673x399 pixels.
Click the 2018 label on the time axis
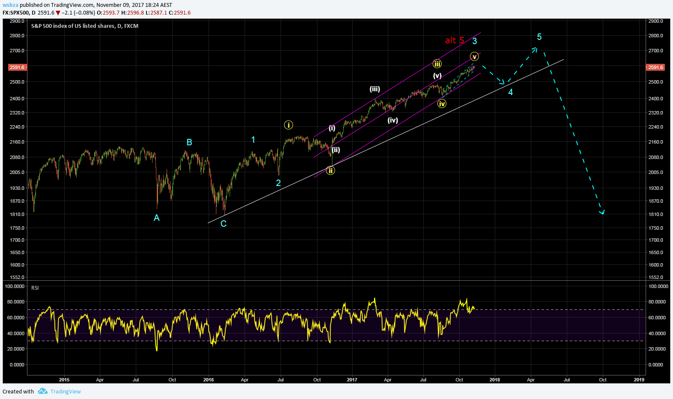click(x=495, y=380)
